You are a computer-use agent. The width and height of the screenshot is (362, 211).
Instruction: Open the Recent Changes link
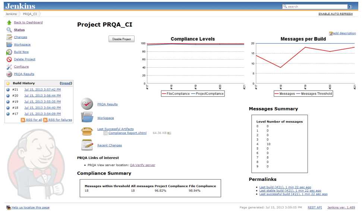[110, 146]
